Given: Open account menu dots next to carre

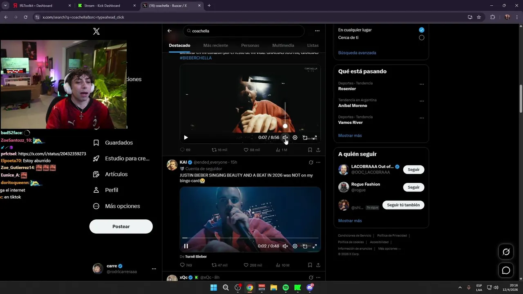Looking at the screenshot, I should [154, 269].
